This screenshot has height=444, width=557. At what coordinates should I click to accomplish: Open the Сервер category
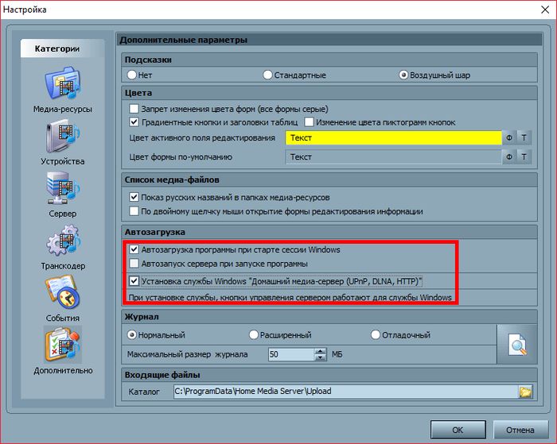pyautogui.click(x=63, y=195)
